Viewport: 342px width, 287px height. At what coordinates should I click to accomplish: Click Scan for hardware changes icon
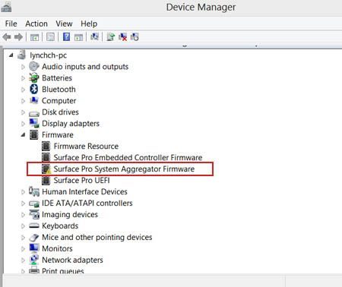coord(94,37)
